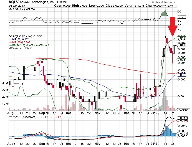The image size is (192, 147).
Task: Click the boxed 65.76 RSI value label
Action: (x=181, y=17)
